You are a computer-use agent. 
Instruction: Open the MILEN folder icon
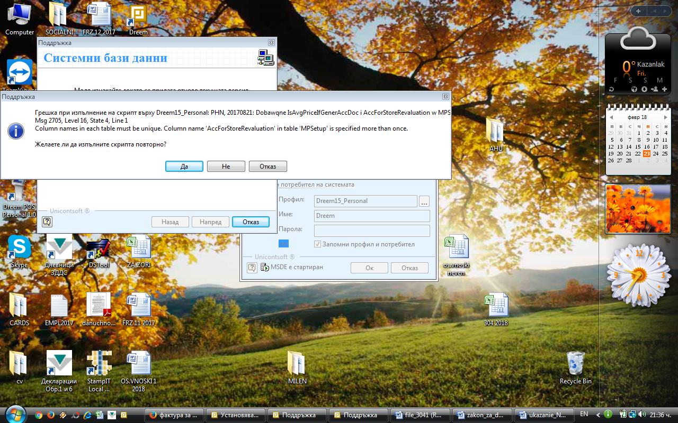click(x=297, y=367)
